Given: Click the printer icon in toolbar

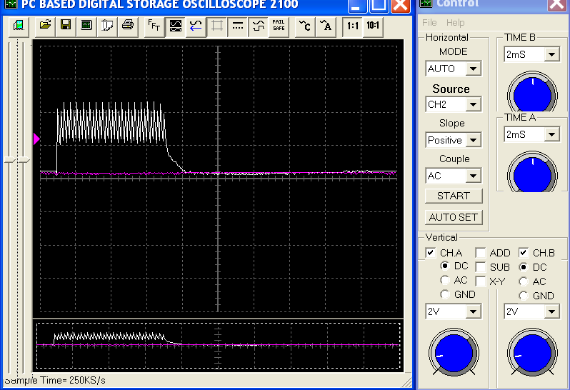Looking at the screenshot, I should click(x=128, y=26).
